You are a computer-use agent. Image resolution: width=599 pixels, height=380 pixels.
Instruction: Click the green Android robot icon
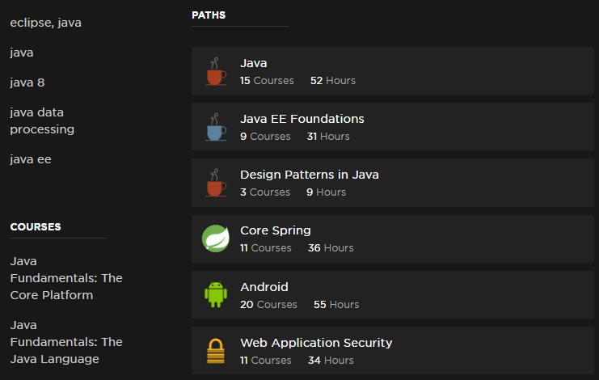pyautogui.click(x=216, y=294)
